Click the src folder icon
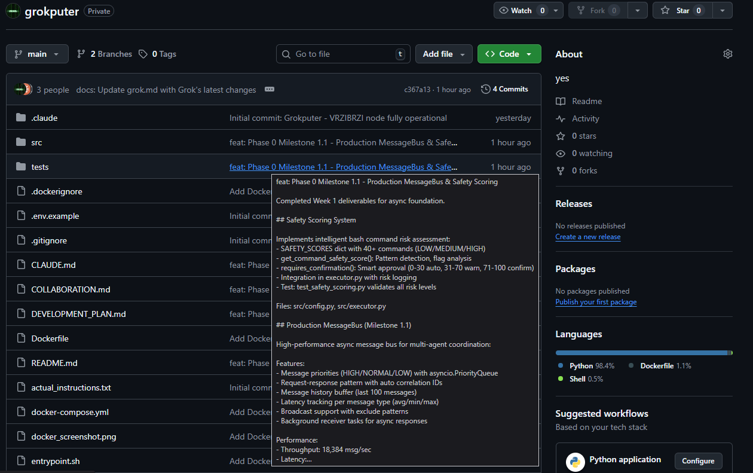Screen dimensions: 753x473 [x=21, y=142]
